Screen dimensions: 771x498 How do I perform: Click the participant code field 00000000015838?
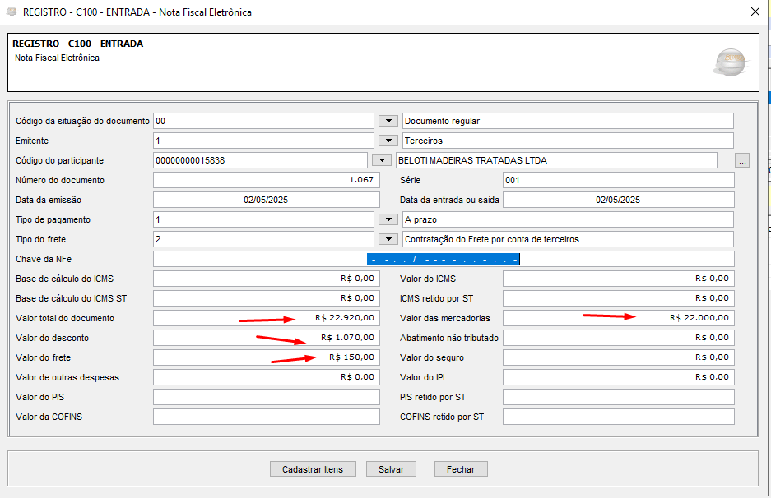pyautogui.click(x=260, y=160)
